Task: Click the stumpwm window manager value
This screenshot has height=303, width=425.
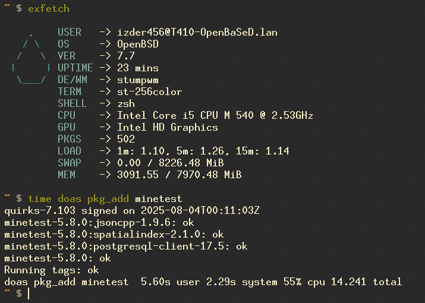Action: coord(138,80)
